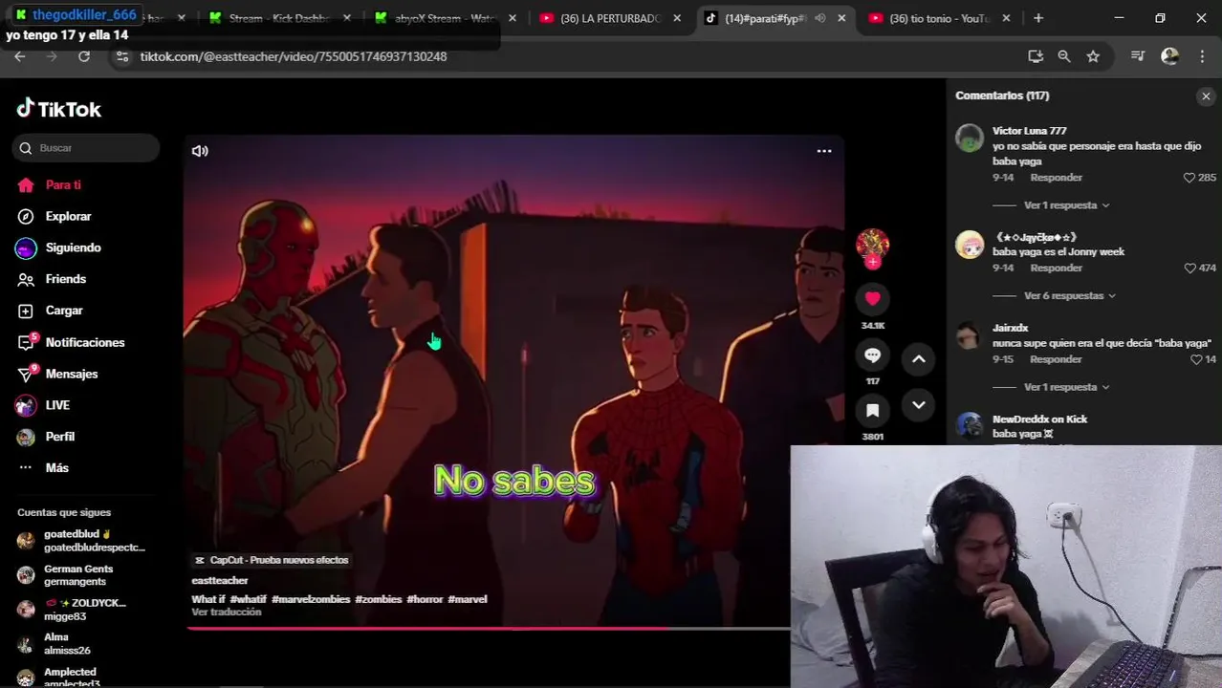The height and width of the screenshot is (688, 1222).
Task: Click install app icon in address bar
Action: click(1035, 56)
